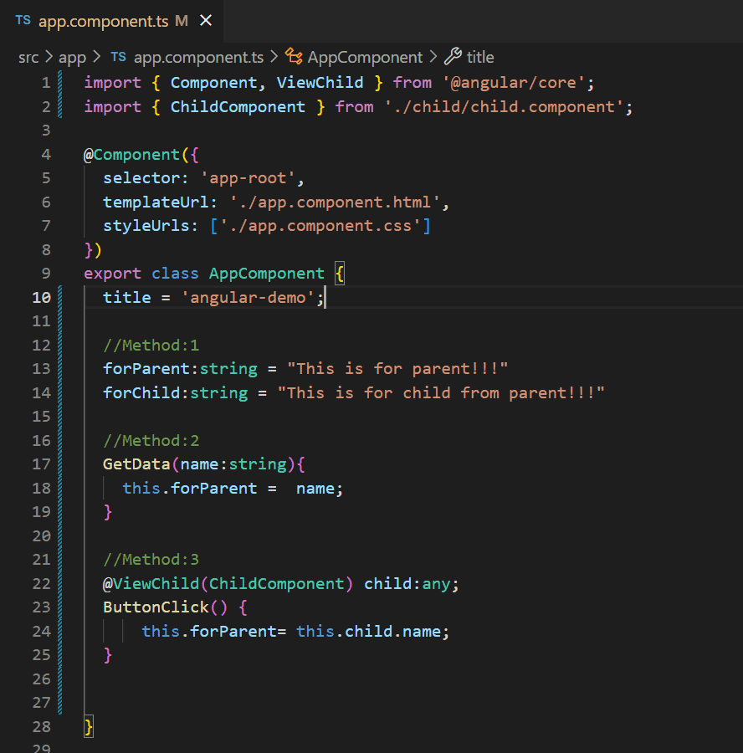
Task: Click the forParent property declaration on line 13
Action: coord(146,369)
